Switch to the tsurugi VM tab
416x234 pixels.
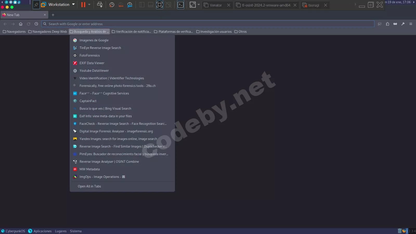[314, 5]
